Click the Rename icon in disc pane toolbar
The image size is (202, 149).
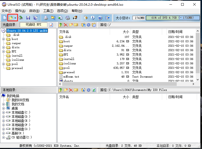pyautogui.click(x=76, y=25)
